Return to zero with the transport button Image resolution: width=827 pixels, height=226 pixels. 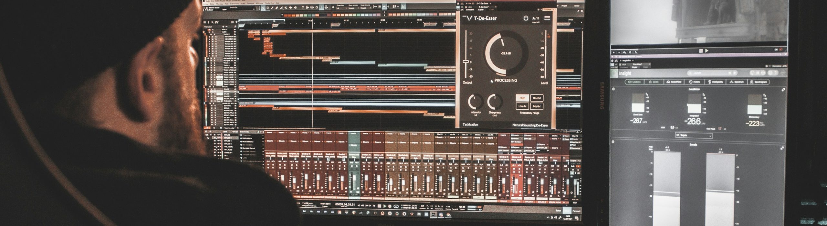coord(374,206)
